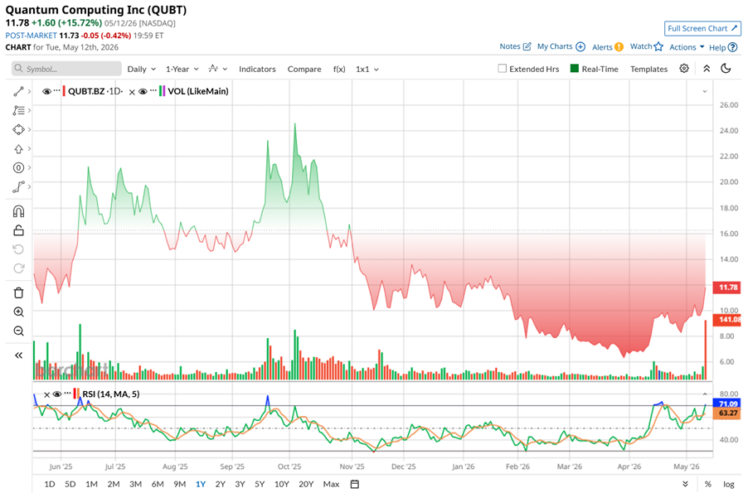Select the 6M time range tab

(x=158, y=484)
